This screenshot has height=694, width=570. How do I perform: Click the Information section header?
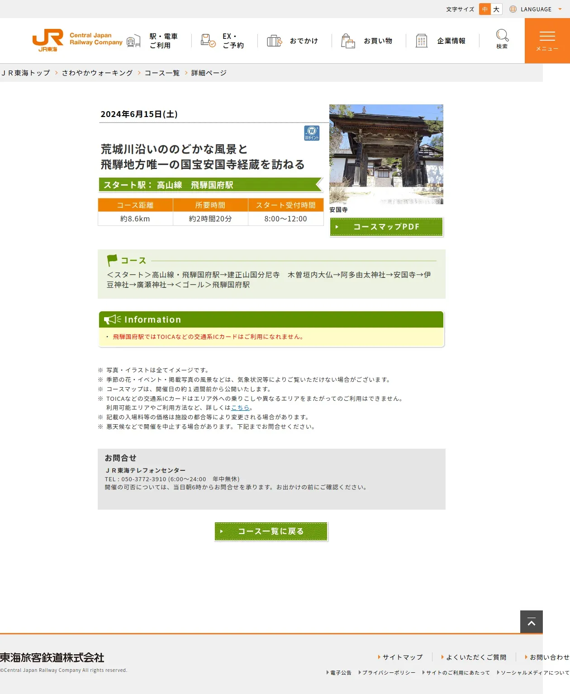click(x=271, y=319)
